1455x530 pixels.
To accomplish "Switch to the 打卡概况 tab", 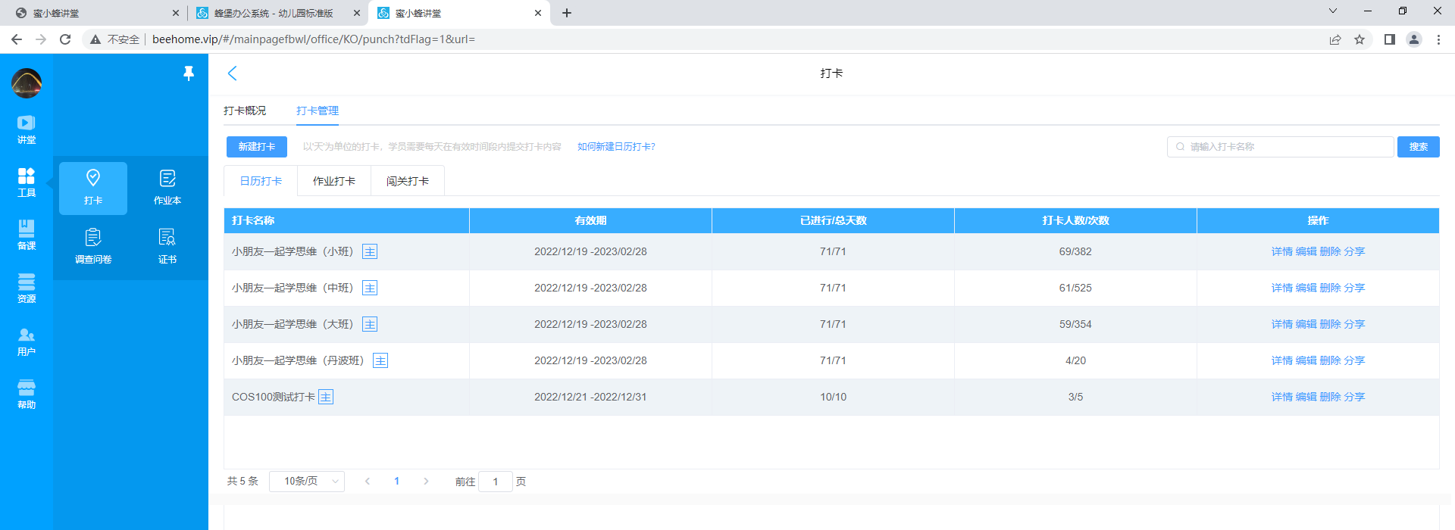I will point(245,111).
